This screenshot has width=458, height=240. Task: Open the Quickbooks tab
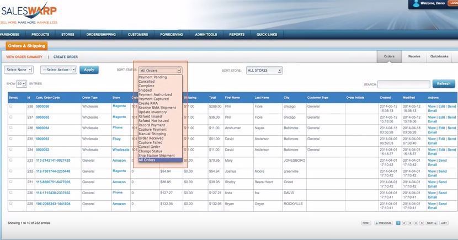pos(439,56)
